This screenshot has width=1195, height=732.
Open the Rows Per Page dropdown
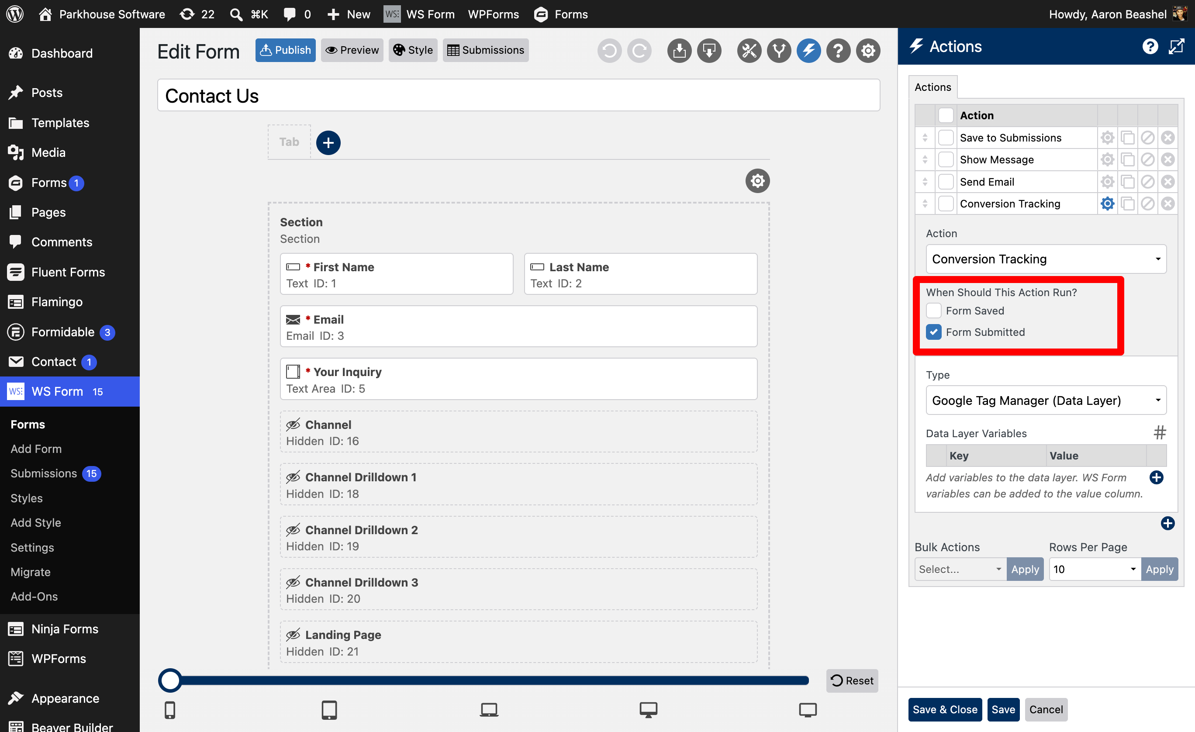[x=1095, y=569]
